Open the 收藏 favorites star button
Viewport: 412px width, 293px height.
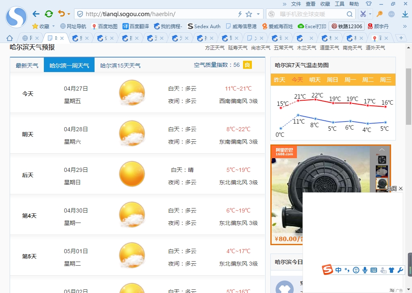[41, 26]
